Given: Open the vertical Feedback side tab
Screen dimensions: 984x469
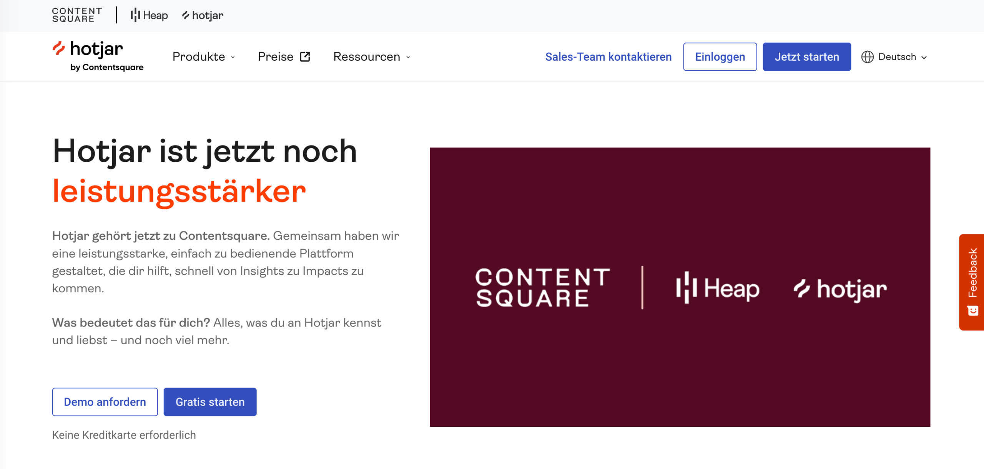Looking at the screenshot, I should [971, 282].
